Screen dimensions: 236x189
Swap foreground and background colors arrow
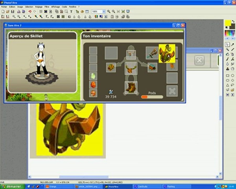coord(233,22)
